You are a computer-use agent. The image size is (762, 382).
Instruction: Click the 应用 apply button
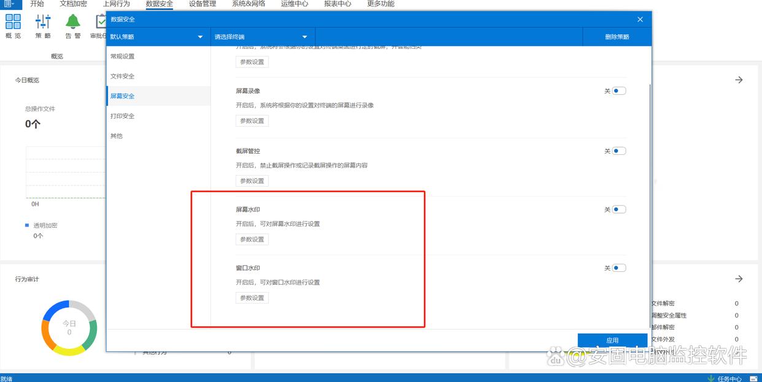[x=612, y=340]
